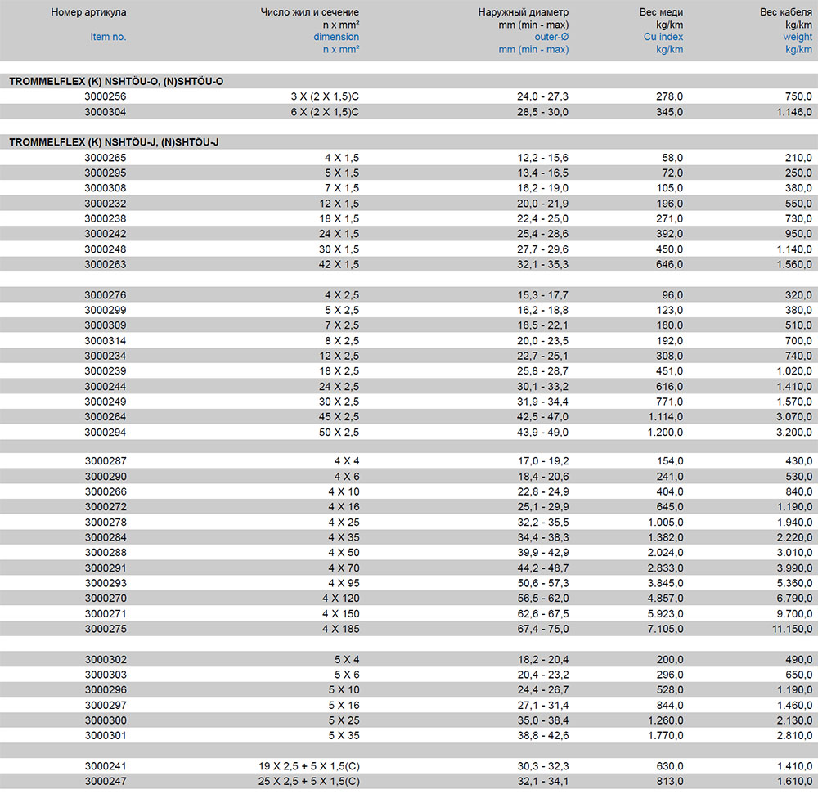Click item number 3000276
818x812 pixels.
click(106, 295)
